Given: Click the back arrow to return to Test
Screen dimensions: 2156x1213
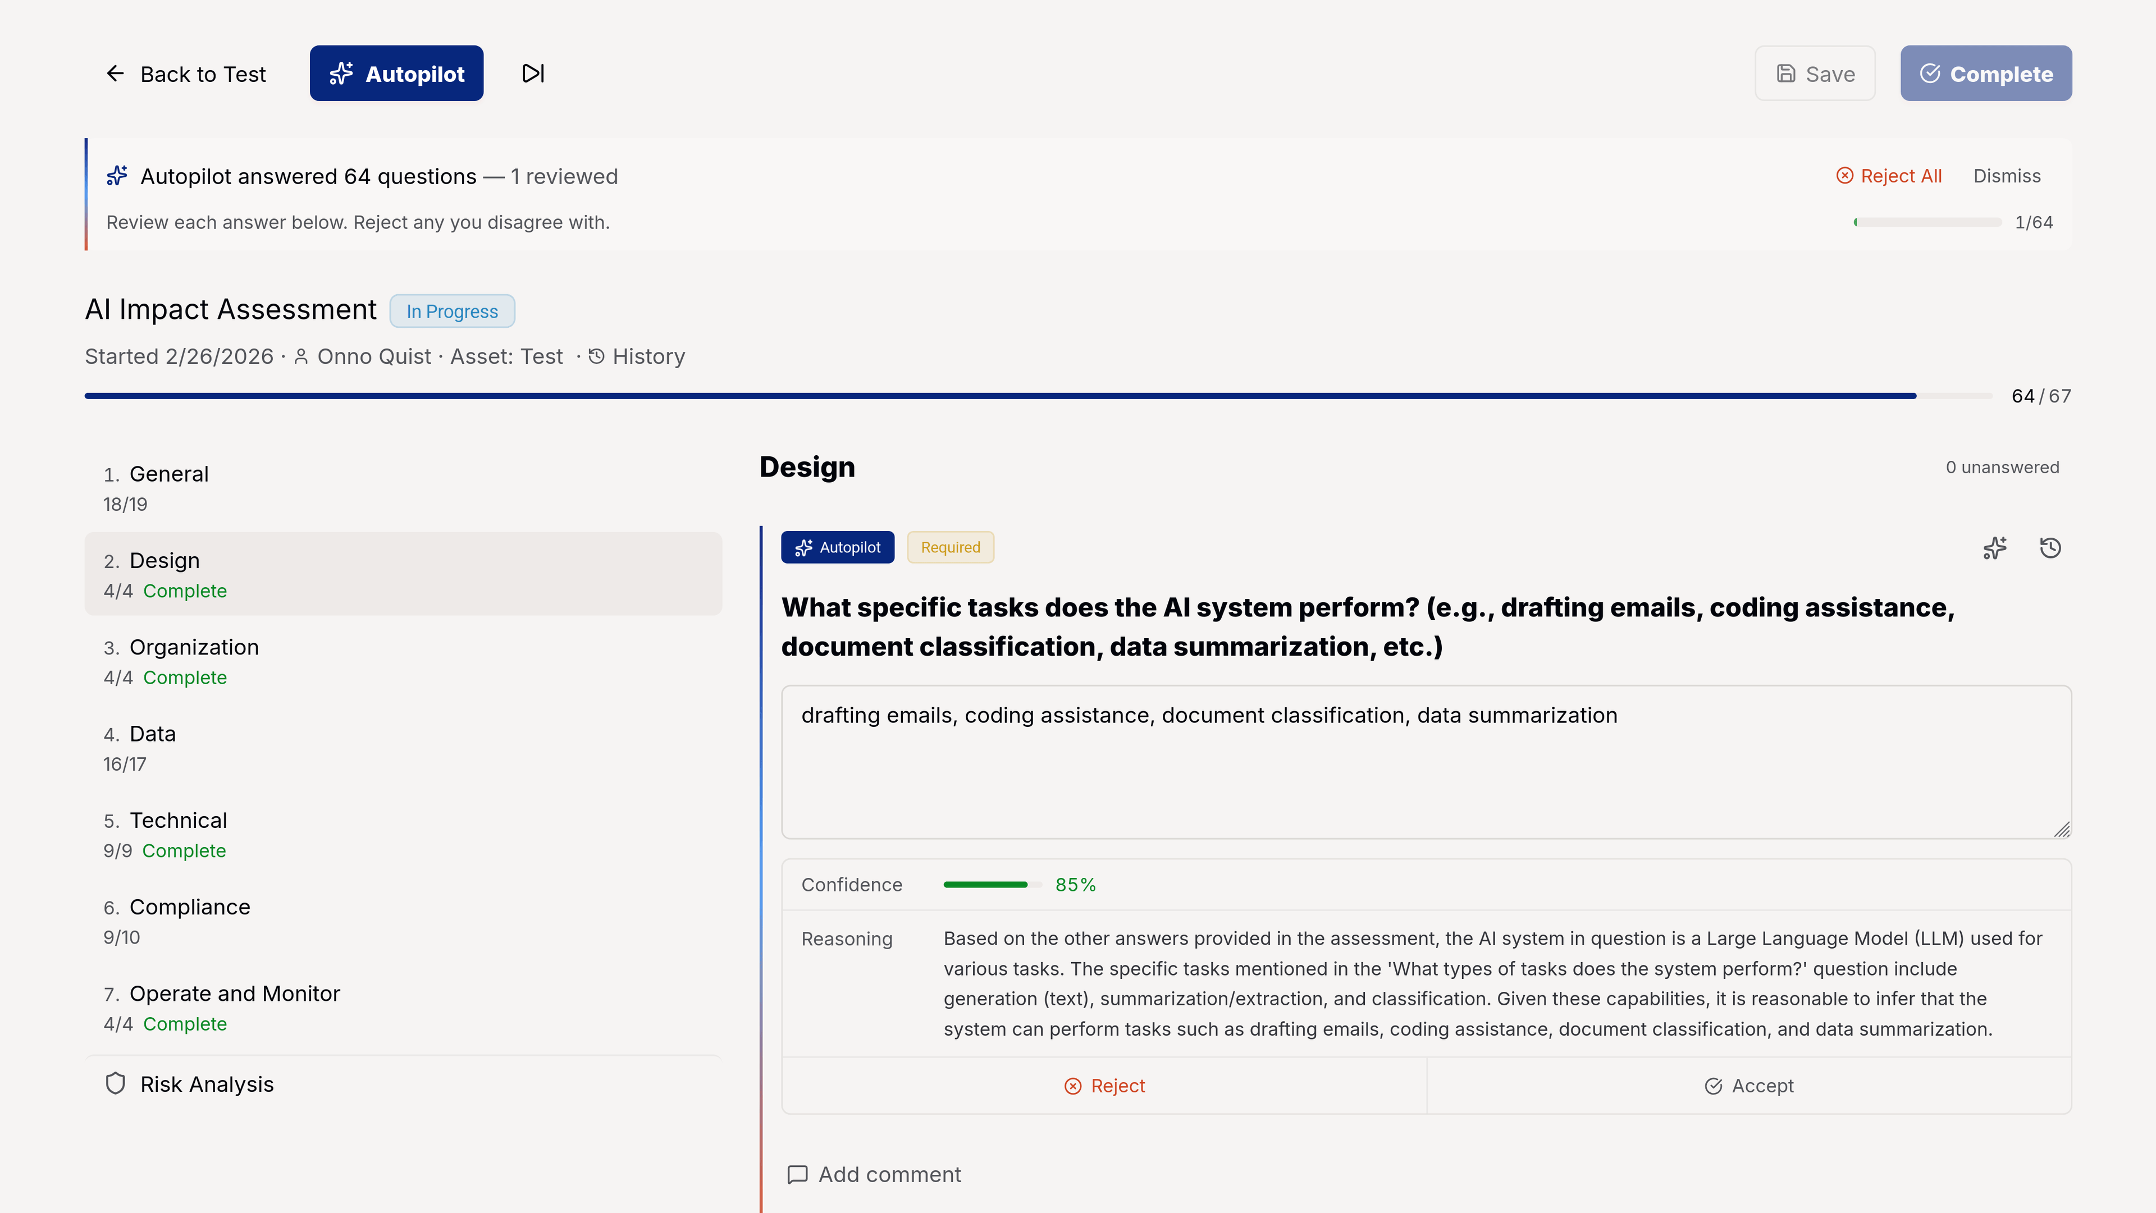Looking at the screenshot, I should [116, 74].
